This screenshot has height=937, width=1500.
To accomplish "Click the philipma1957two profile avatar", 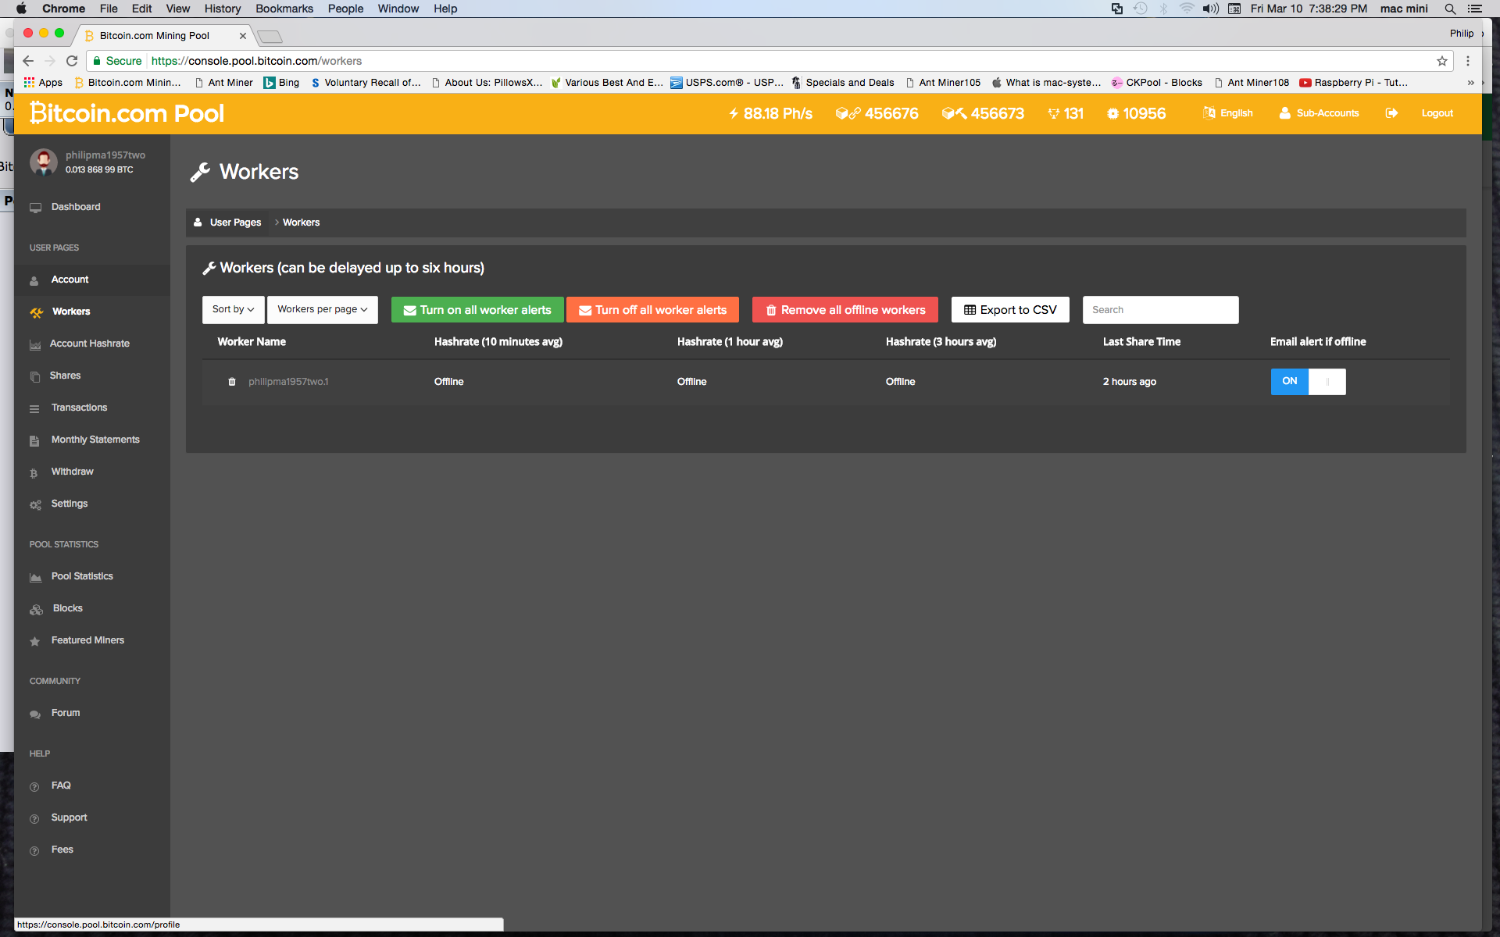I will [44, 162].
